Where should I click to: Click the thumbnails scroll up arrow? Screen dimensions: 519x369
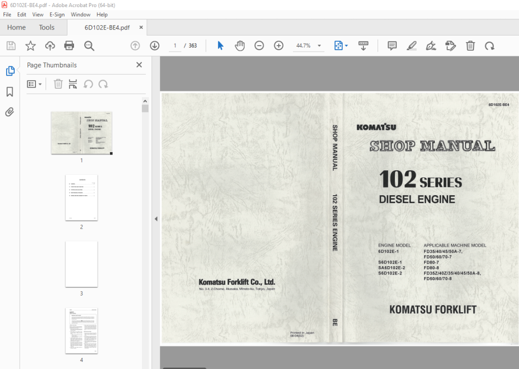point(145,101)
